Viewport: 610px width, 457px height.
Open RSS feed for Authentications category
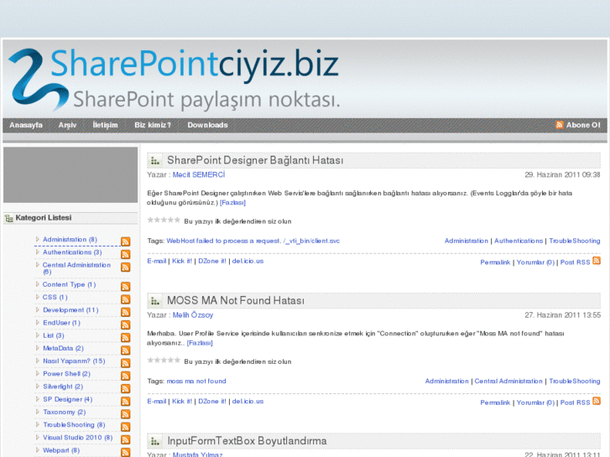(125, 254)
